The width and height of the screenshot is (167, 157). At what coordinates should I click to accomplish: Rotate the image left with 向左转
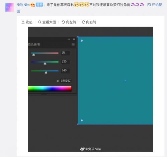click(x=69, y=22)
